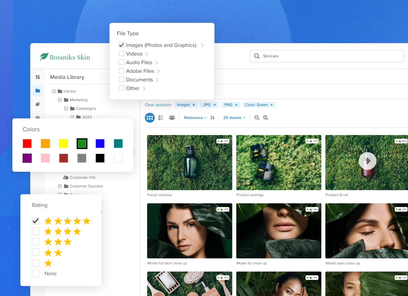Open the Customer Success folder
The image size is (408, 296).
(86, 186)
